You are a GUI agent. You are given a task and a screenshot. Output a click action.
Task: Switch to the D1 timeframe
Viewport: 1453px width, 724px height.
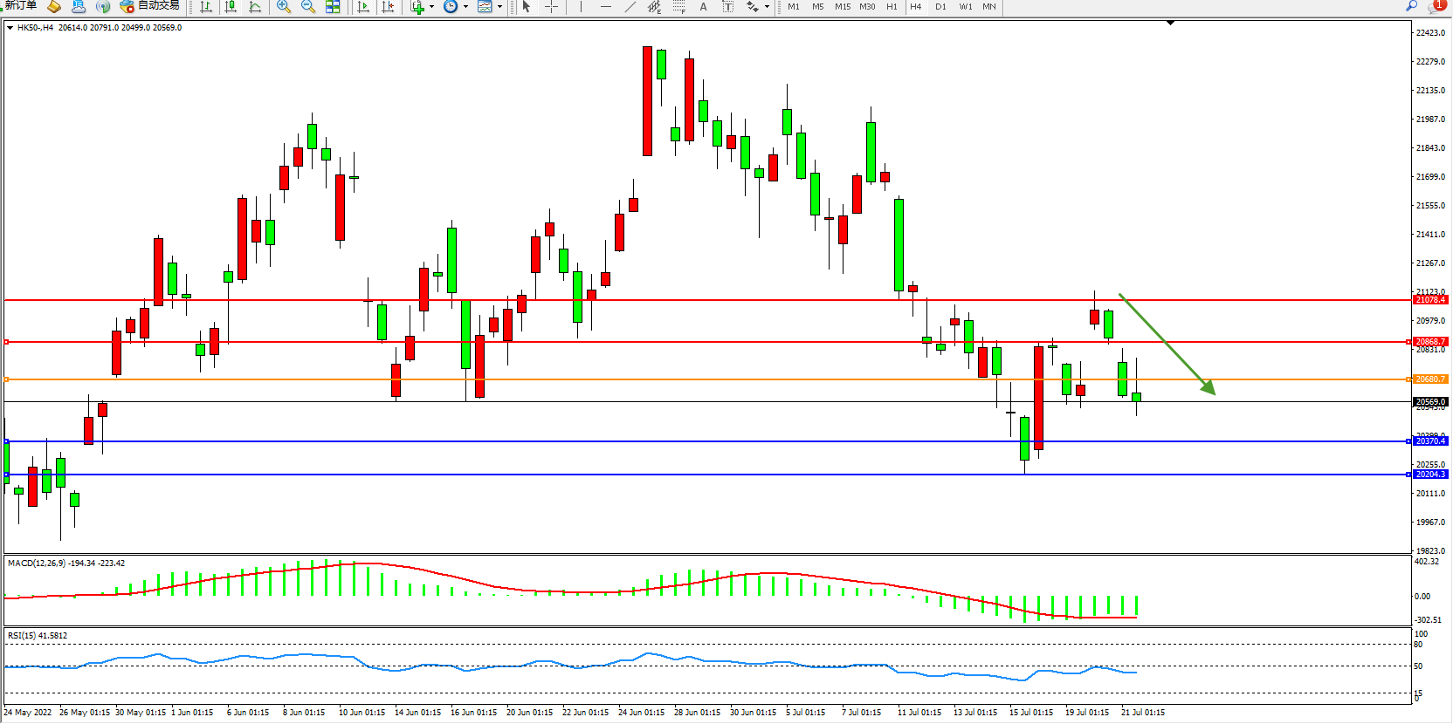940,7
